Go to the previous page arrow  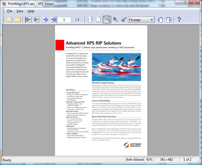click(x=37, y=20)
